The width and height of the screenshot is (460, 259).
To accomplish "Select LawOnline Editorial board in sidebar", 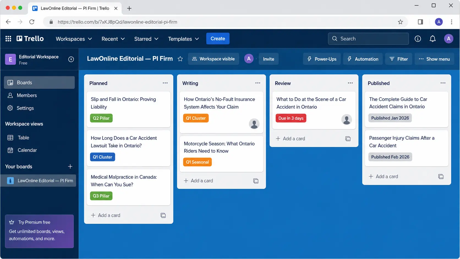I will point(38,181).
